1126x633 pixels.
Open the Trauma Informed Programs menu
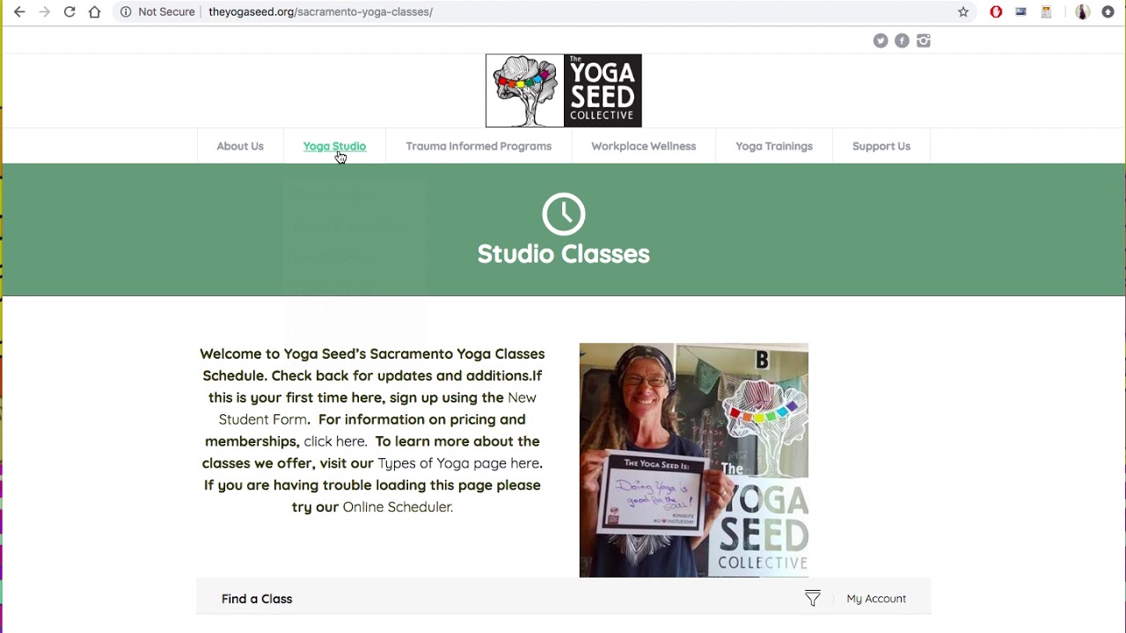coord(479,146)
